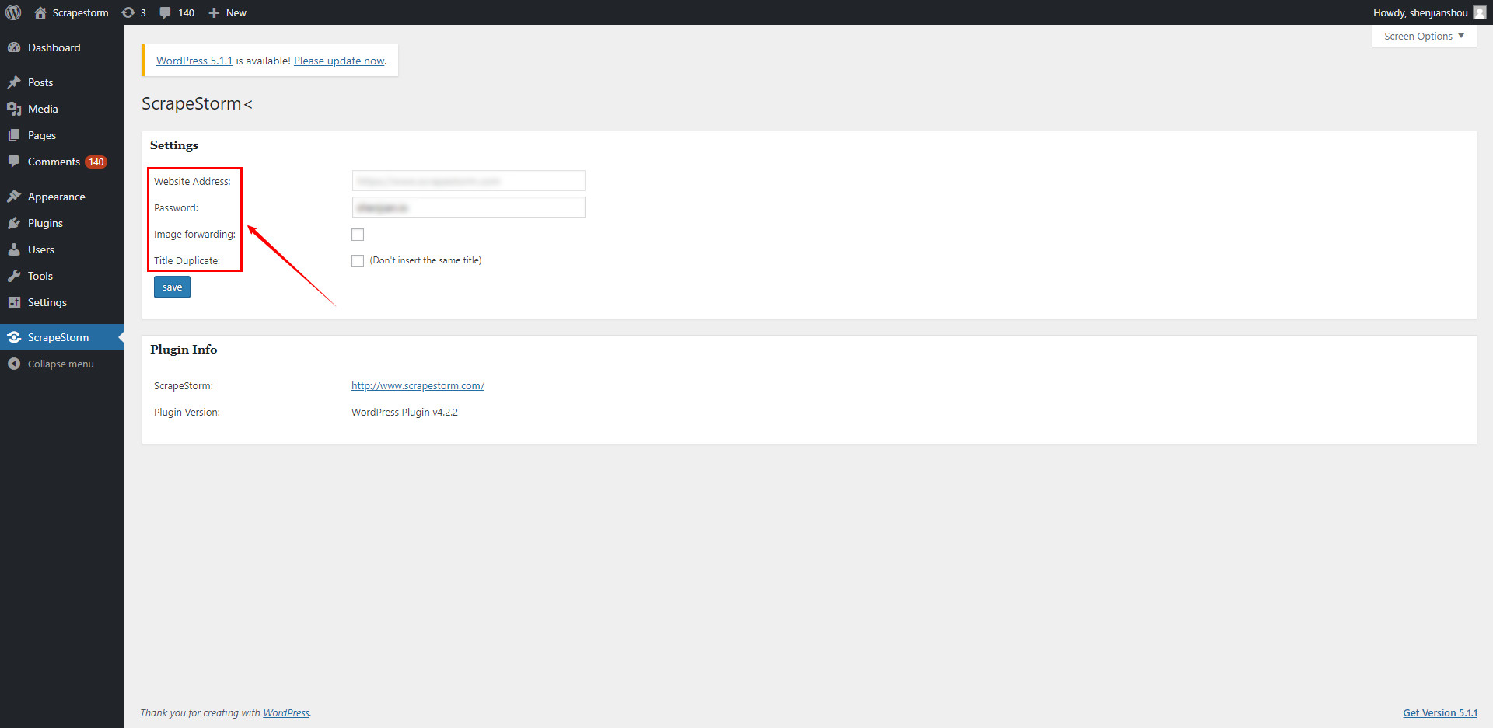
Task: Click the Get Version 5.1.1 link
Action: click(x=1440, y=712)
